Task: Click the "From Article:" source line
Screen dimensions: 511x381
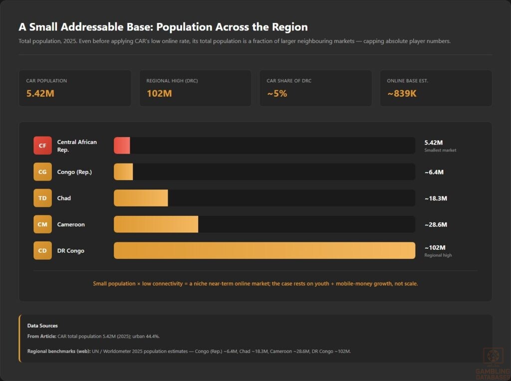Action: click(x=93, y=337)
